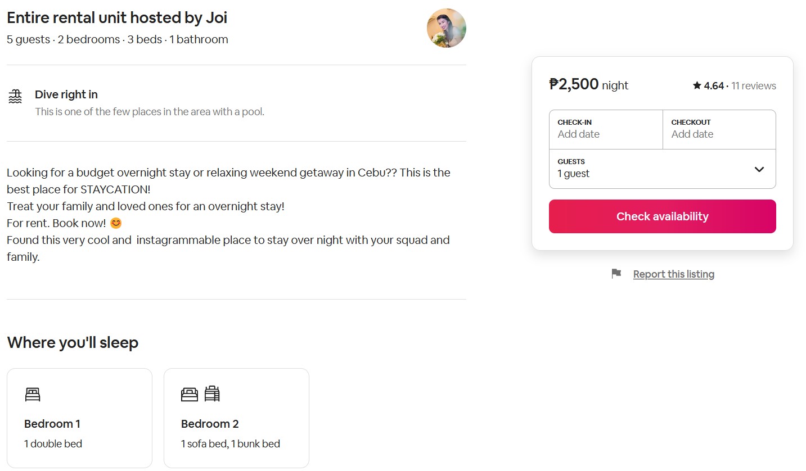The height and width of the screenshot is (471, 806).
Task: Click the star rating icon
Action: pos(697,85)
